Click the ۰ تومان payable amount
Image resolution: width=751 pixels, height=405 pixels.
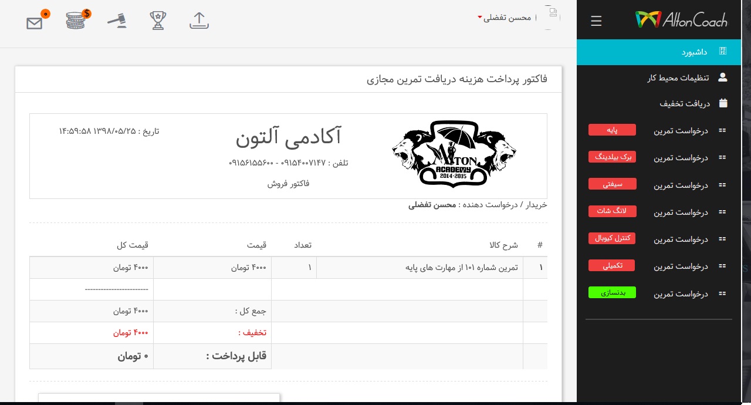click(132, 356)
